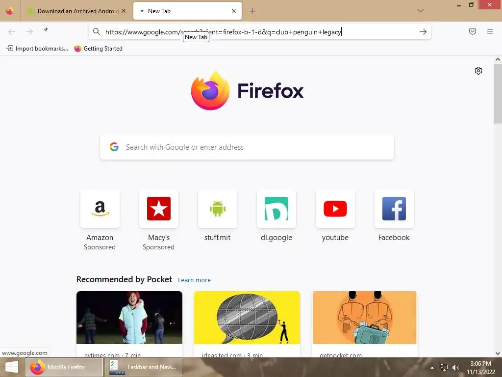Open the nytimes.com Pocket story thumbnail
Viewport: 502px width, 377px height.
coord(129,318)
